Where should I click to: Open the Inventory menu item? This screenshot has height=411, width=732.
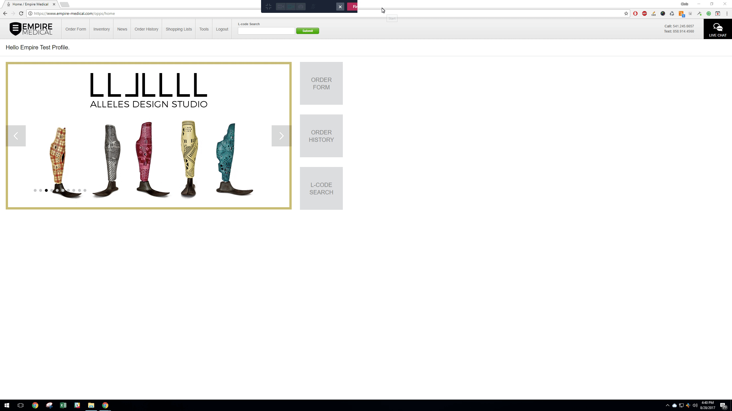tap(102, 29)
